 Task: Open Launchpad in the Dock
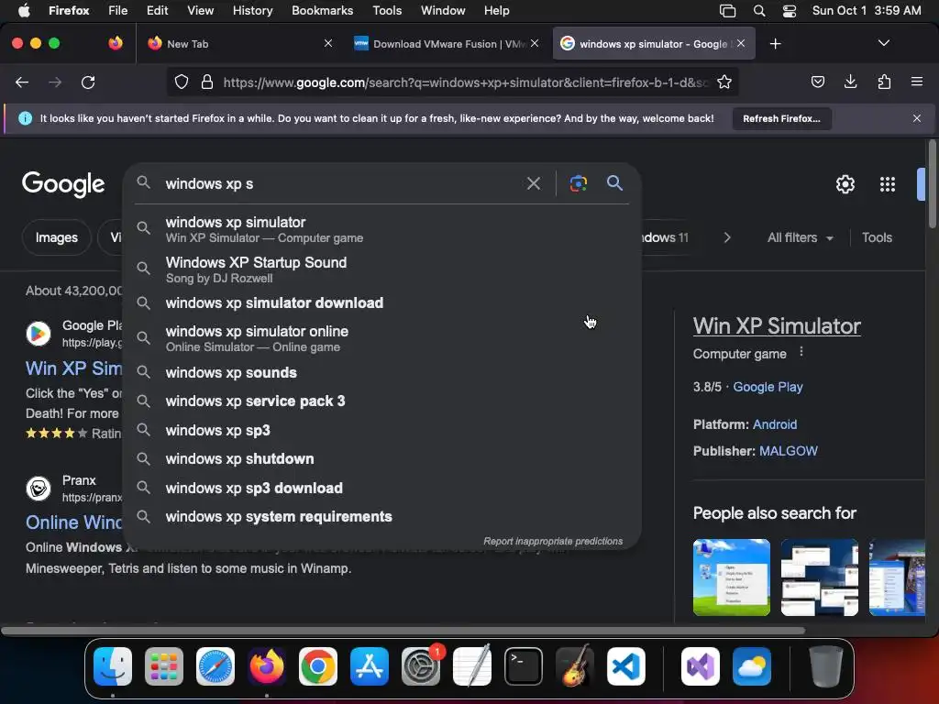point(164,666)
